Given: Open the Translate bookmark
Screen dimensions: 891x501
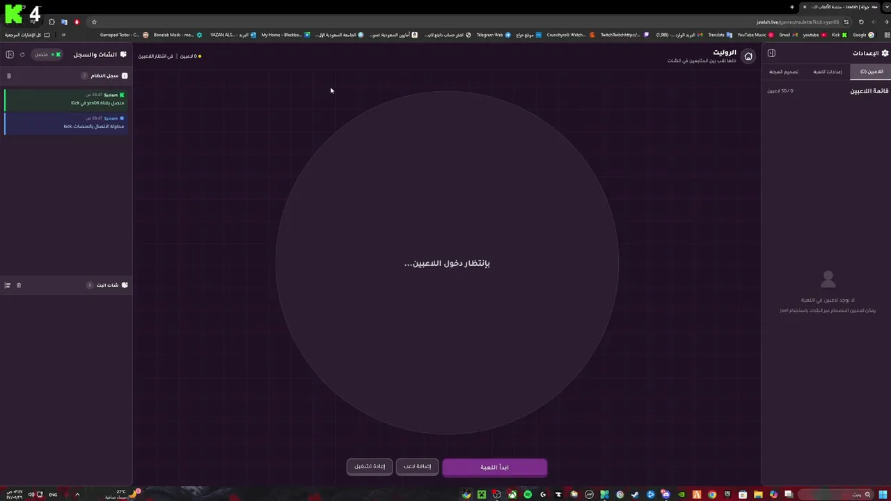Looking at the screenshot, I should tap(720, 35).
